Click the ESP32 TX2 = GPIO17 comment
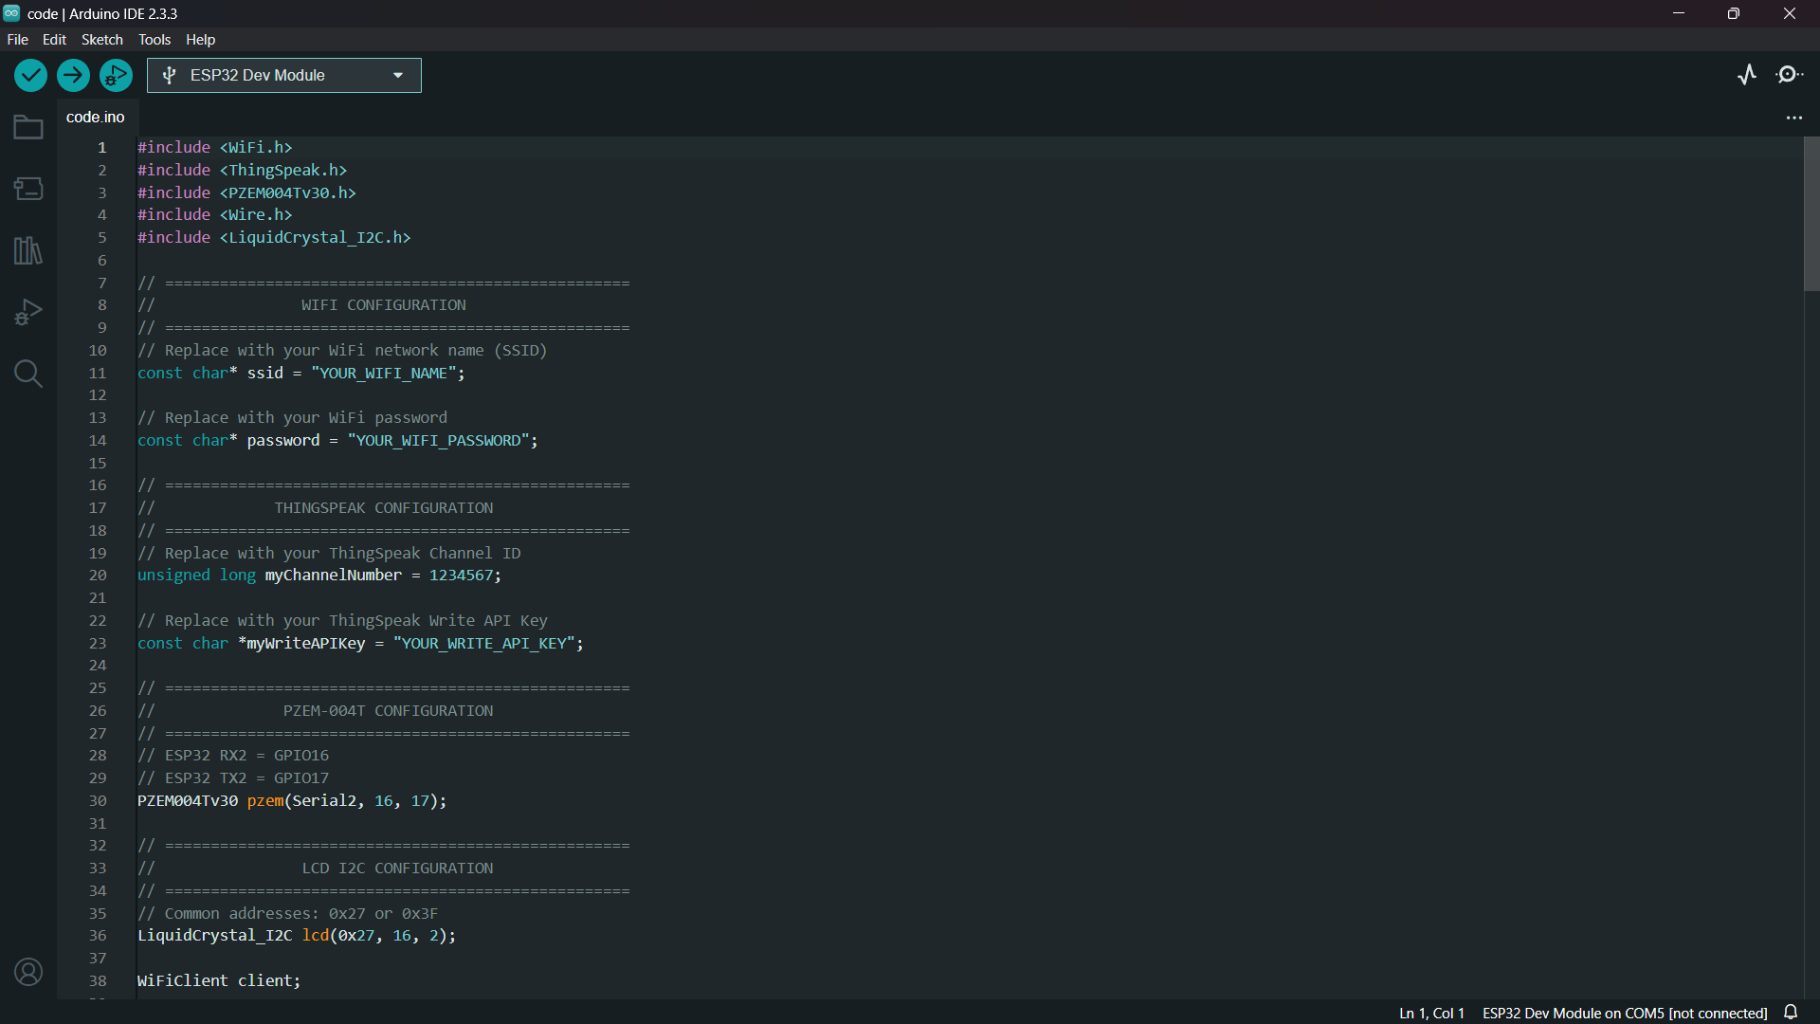1820x1024 pixels. [233, 778]
